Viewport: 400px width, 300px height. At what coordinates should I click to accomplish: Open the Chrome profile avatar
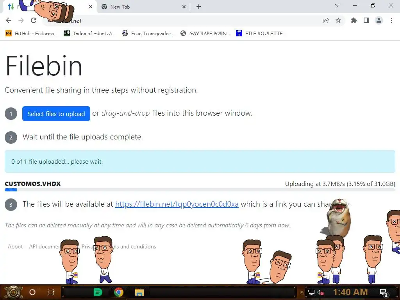click(x=379, y=20)
